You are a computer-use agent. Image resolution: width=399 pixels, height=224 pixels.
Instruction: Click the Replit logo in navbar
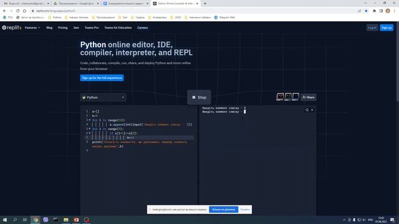coord(12,27)
